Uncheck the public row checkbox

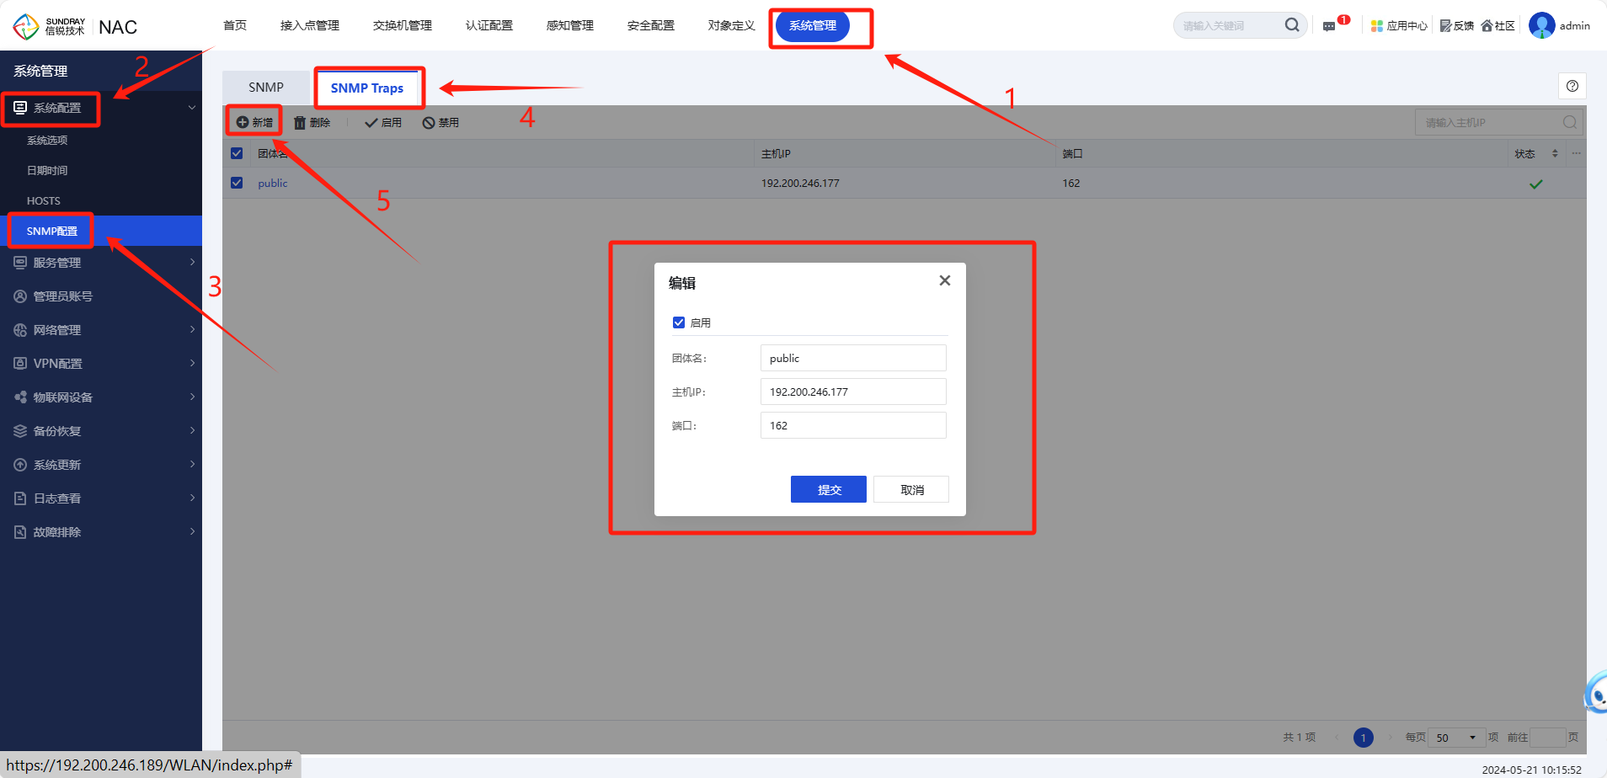click(x=237, y=183)
